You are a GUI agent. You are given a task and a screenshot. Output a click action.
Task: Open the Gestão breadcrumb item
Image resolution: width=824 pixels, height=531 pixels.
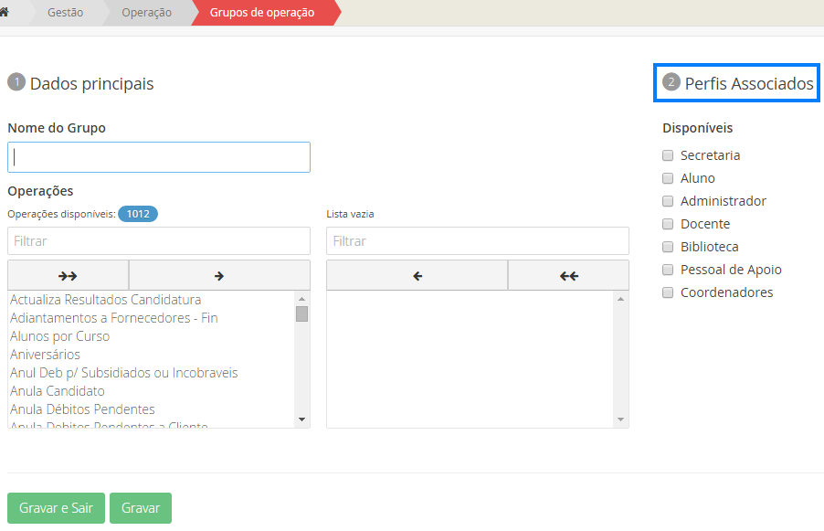pos(65,13)
